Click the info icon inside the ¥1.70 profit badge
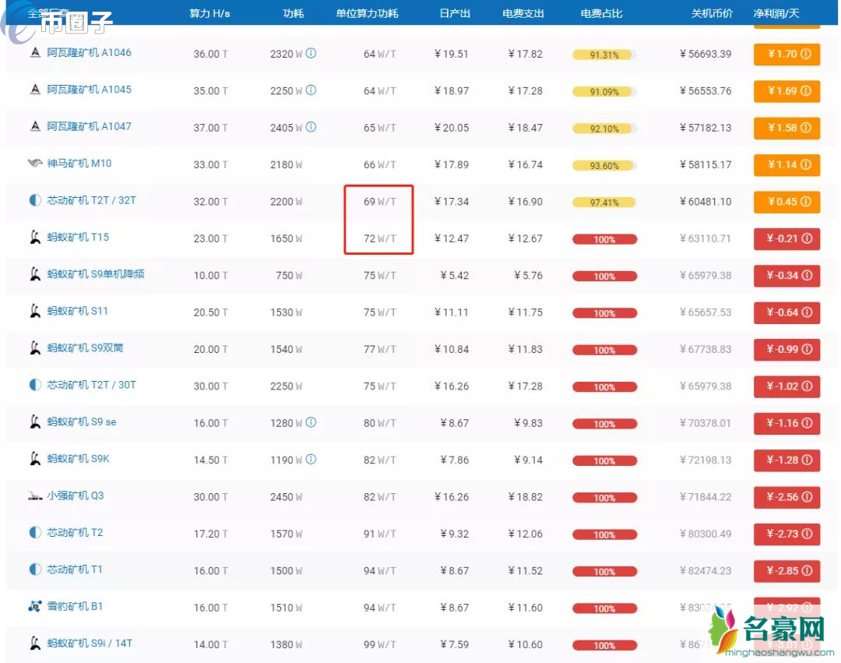 coord(806,54)
